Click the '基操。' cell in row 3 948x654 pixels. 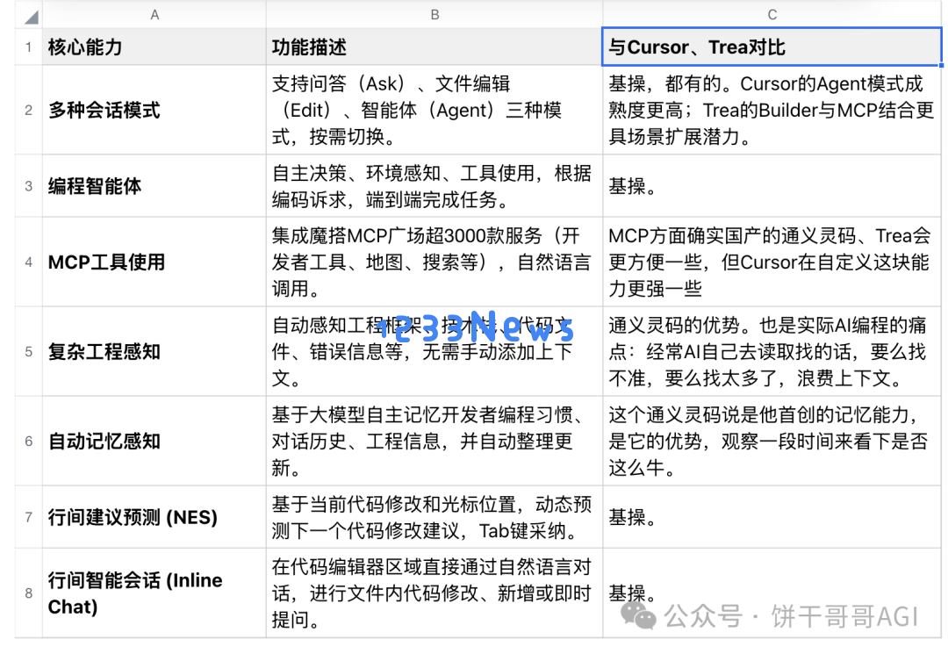tap(772, 186)
